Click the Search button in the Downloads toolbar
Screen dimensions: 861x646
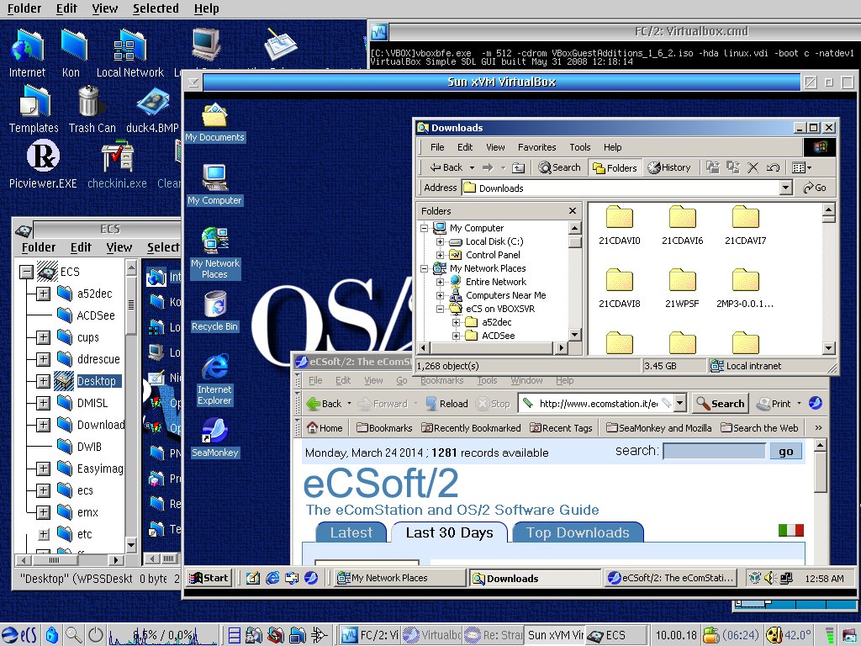click(559, 167)
